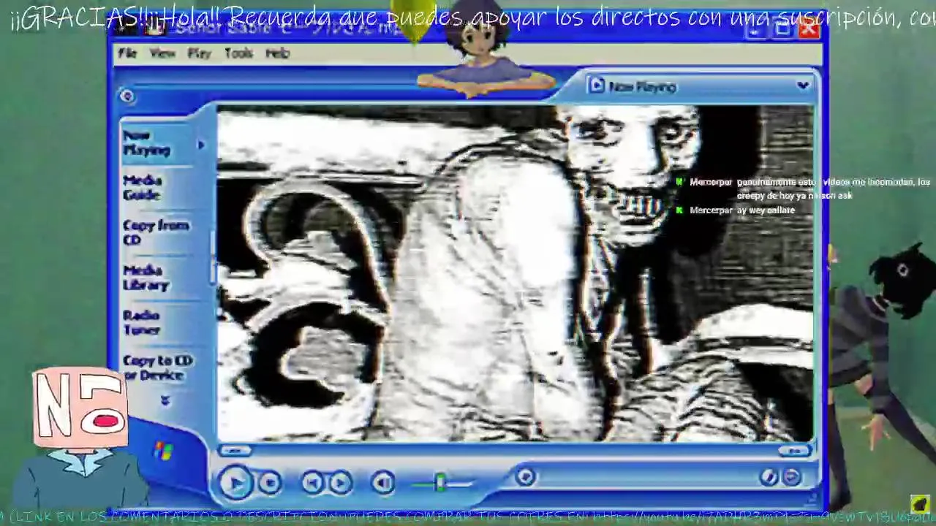Open the Help menu

277,53
